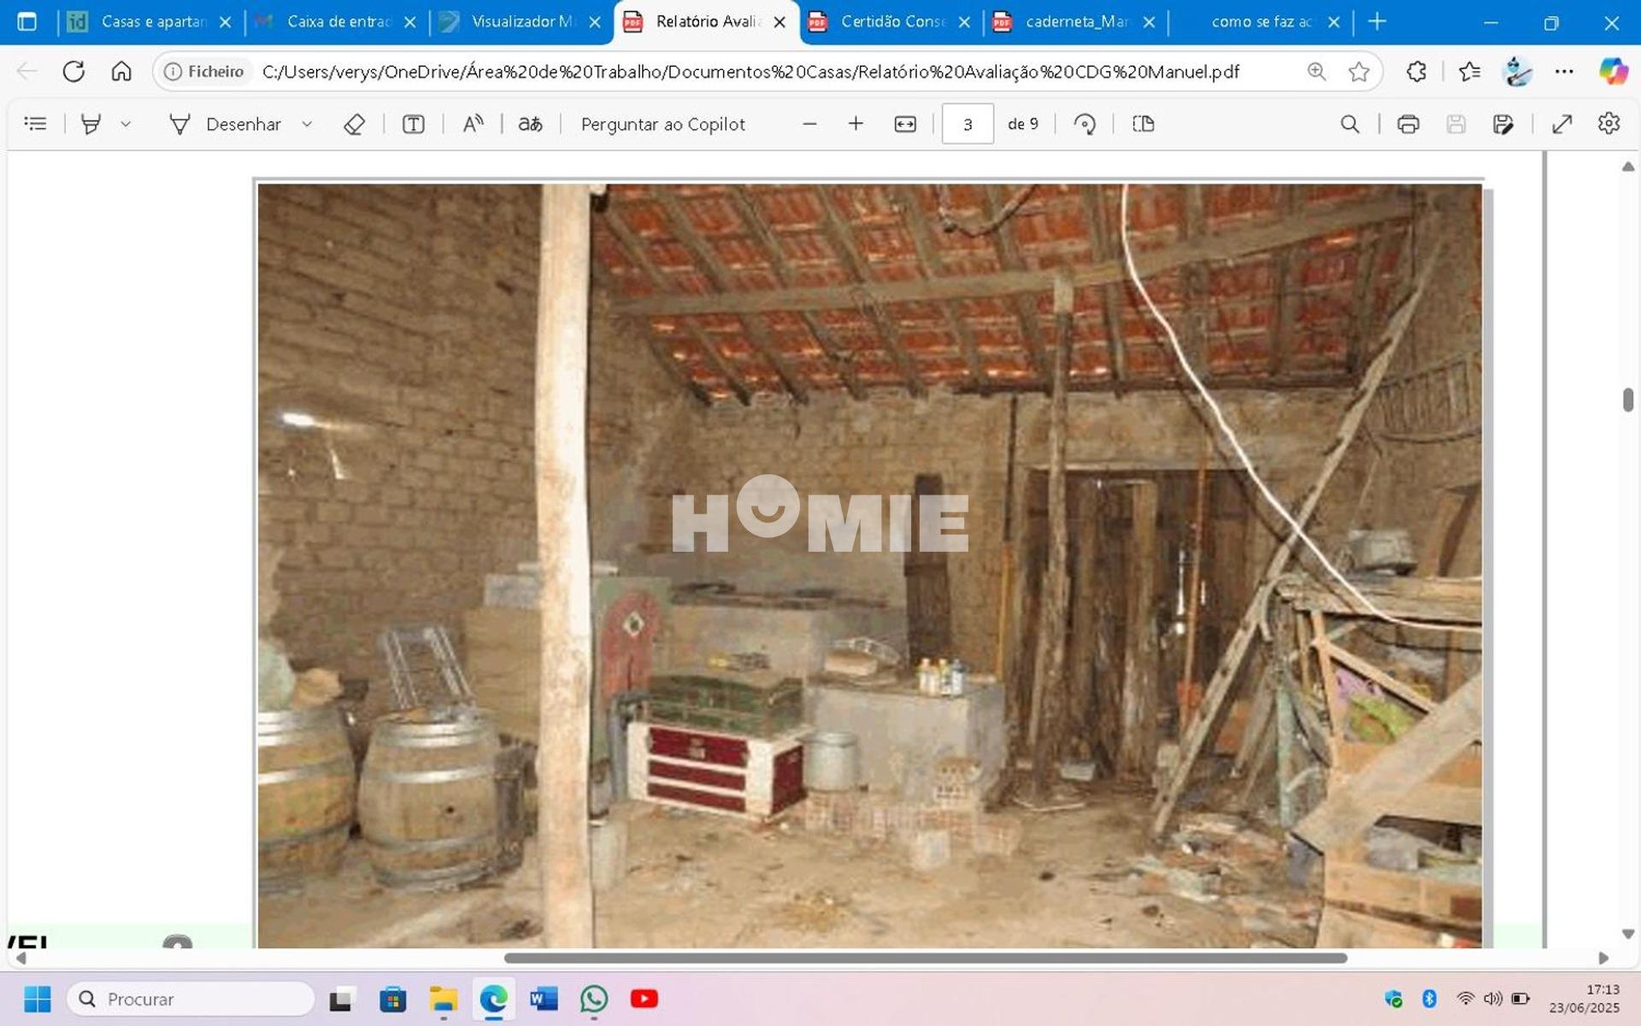The width and height of the screenshot is (1641, 1026).
Task: Open the favorites list
Action: click(x=1469, y=72)
